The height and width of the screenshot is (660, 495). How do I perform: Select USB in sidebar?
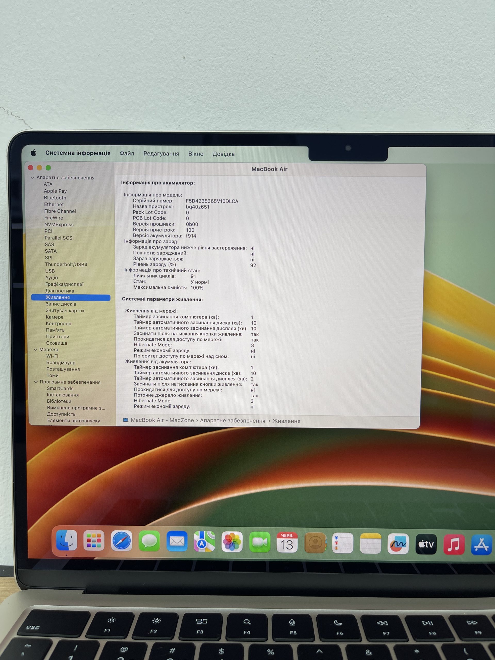tap(50, 271)
